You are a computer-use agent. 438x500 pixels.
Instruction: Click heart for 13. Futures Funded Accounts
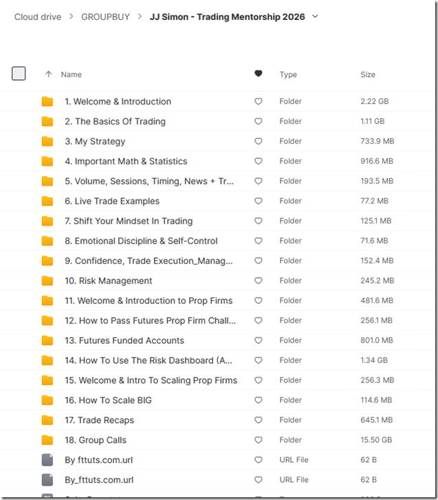pyautogui.click(x=259, y=340)
